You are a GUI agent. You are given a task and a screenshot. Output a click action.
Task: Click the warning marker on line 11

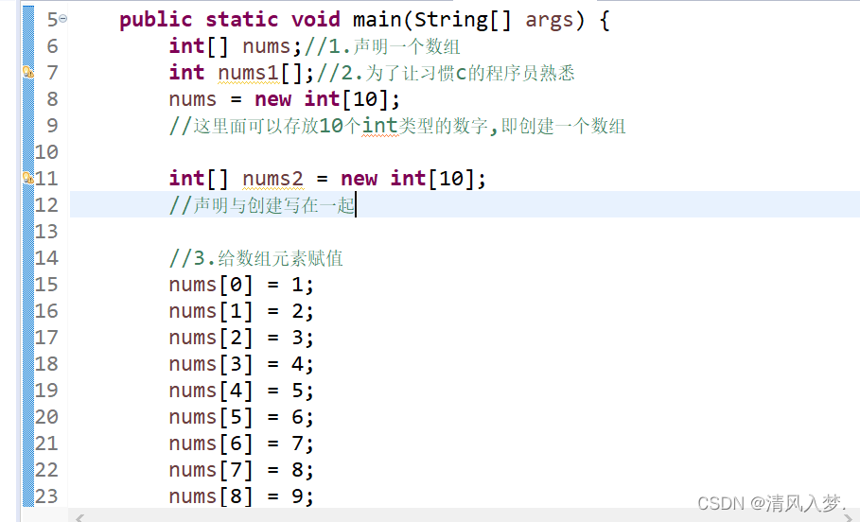[x=28, y=178]
